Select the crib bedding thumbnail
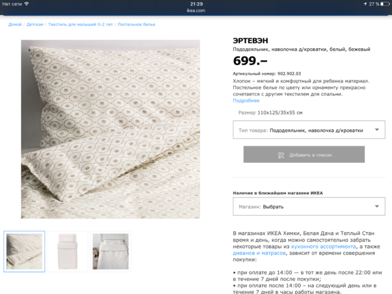392x294 pixels. pos(110,251)
